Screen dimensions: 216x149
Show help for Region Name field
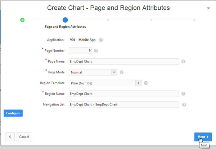(x=183, y=94)
